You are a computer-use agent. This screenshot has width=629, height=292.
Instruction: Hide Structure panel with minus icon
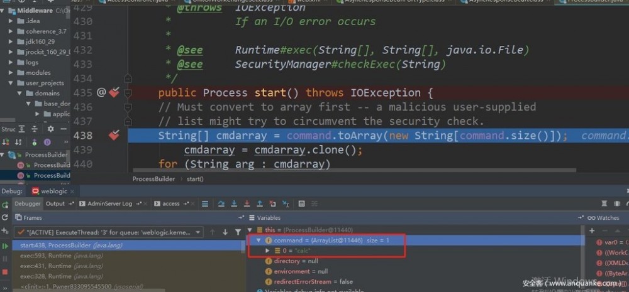63,129
